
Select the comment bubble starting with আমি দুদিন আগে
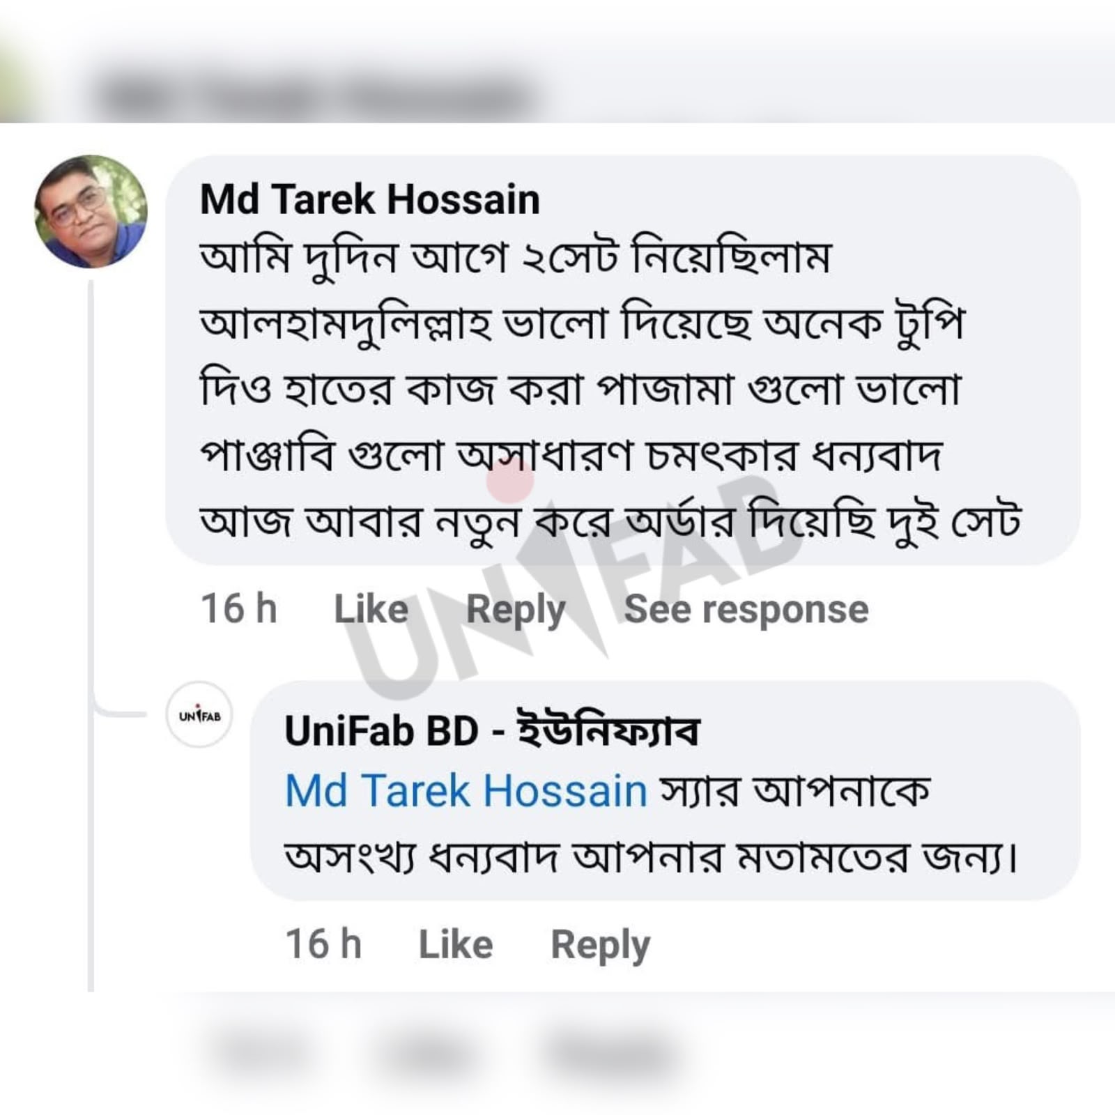tap(622, 360)
